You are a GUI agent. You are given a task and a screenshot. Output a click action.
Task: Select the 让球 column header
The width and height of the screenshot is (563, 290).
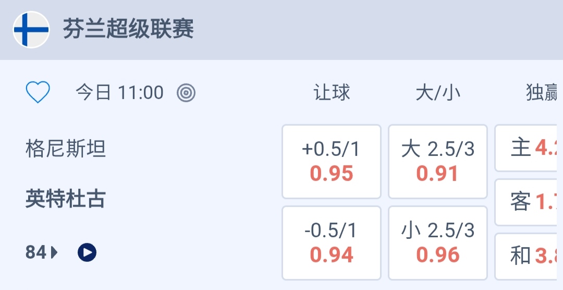[332, 93]
